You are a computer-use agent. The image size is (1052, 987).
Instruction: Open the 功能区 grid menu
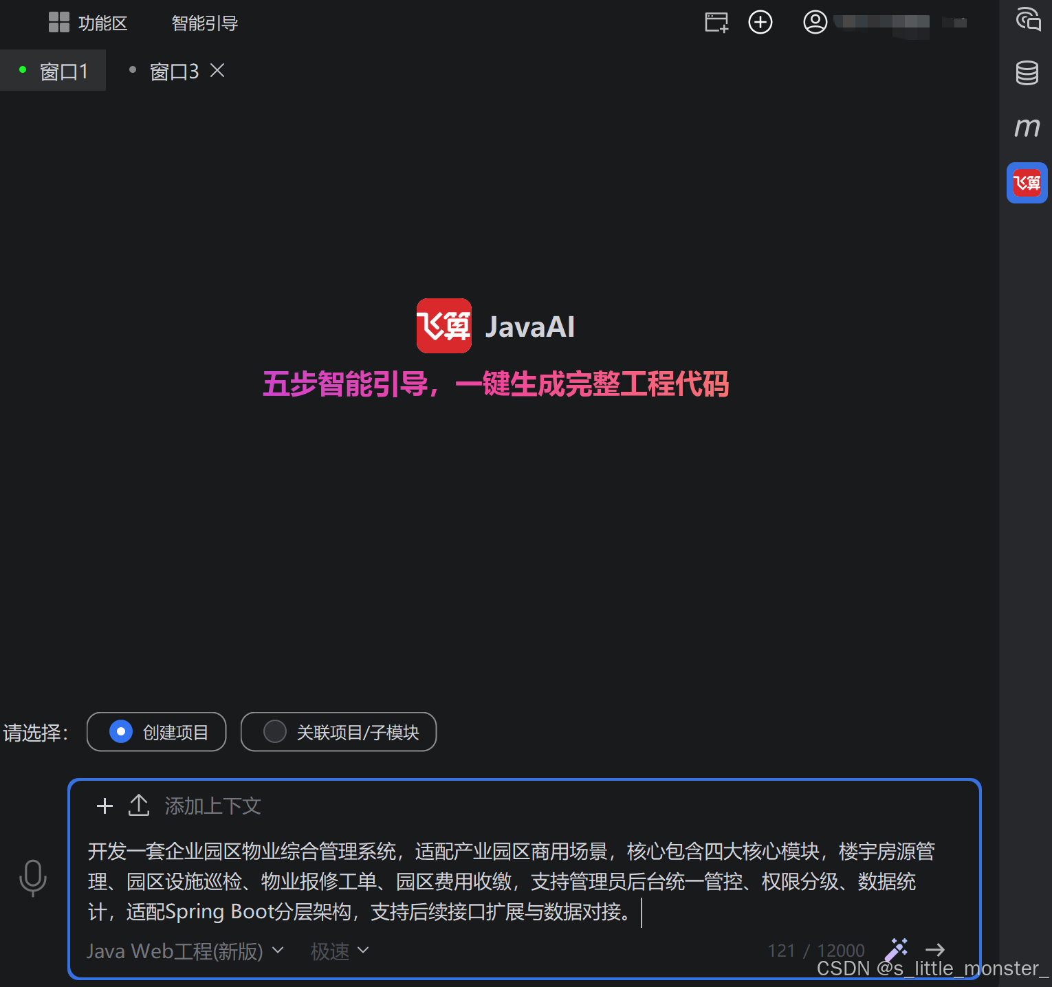(88, 23)
